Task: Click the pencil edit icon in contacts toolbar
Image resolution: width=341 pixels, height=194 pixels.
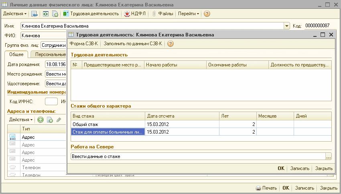Action: [59, 120]
